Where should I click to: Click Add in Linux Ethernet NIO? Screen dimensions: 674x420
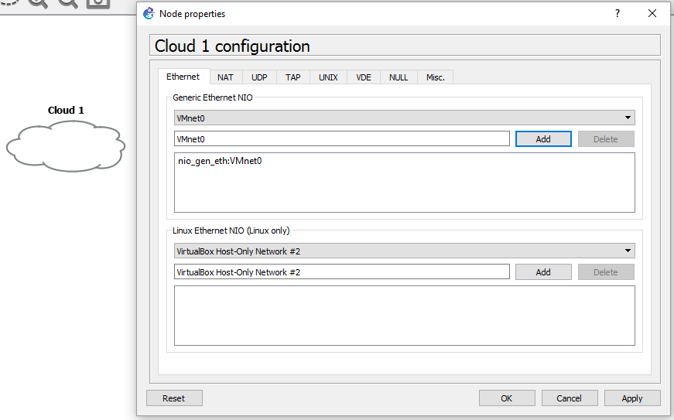[543, 271]
